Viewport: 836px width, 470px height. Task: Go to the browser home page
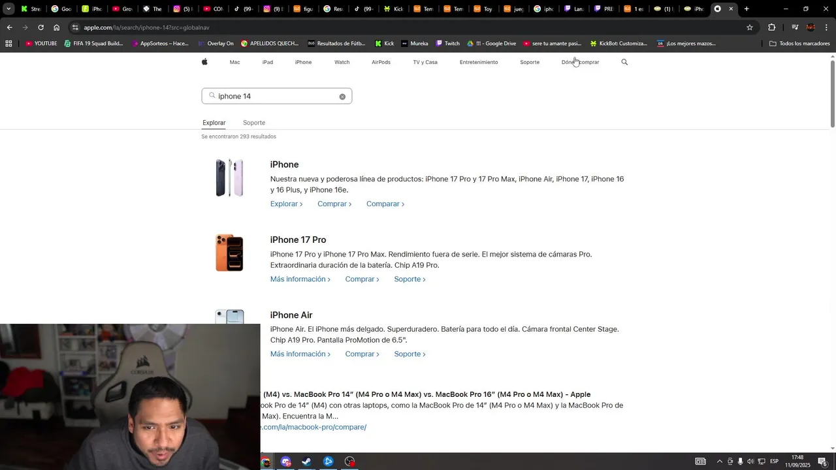click(x=56, y=27)
